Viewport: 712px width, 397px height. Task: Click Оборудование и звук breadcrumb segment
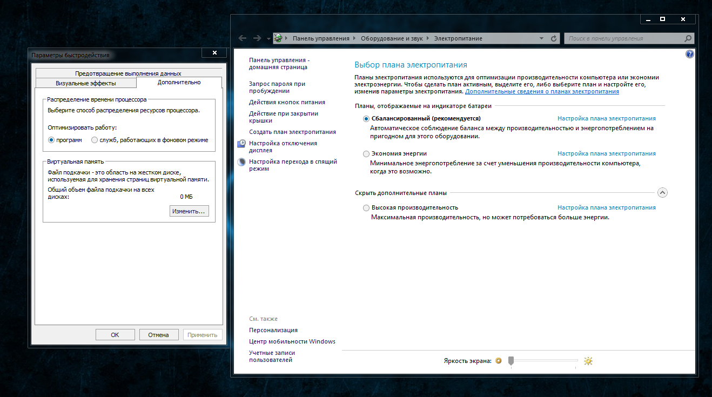pos(393,38)
